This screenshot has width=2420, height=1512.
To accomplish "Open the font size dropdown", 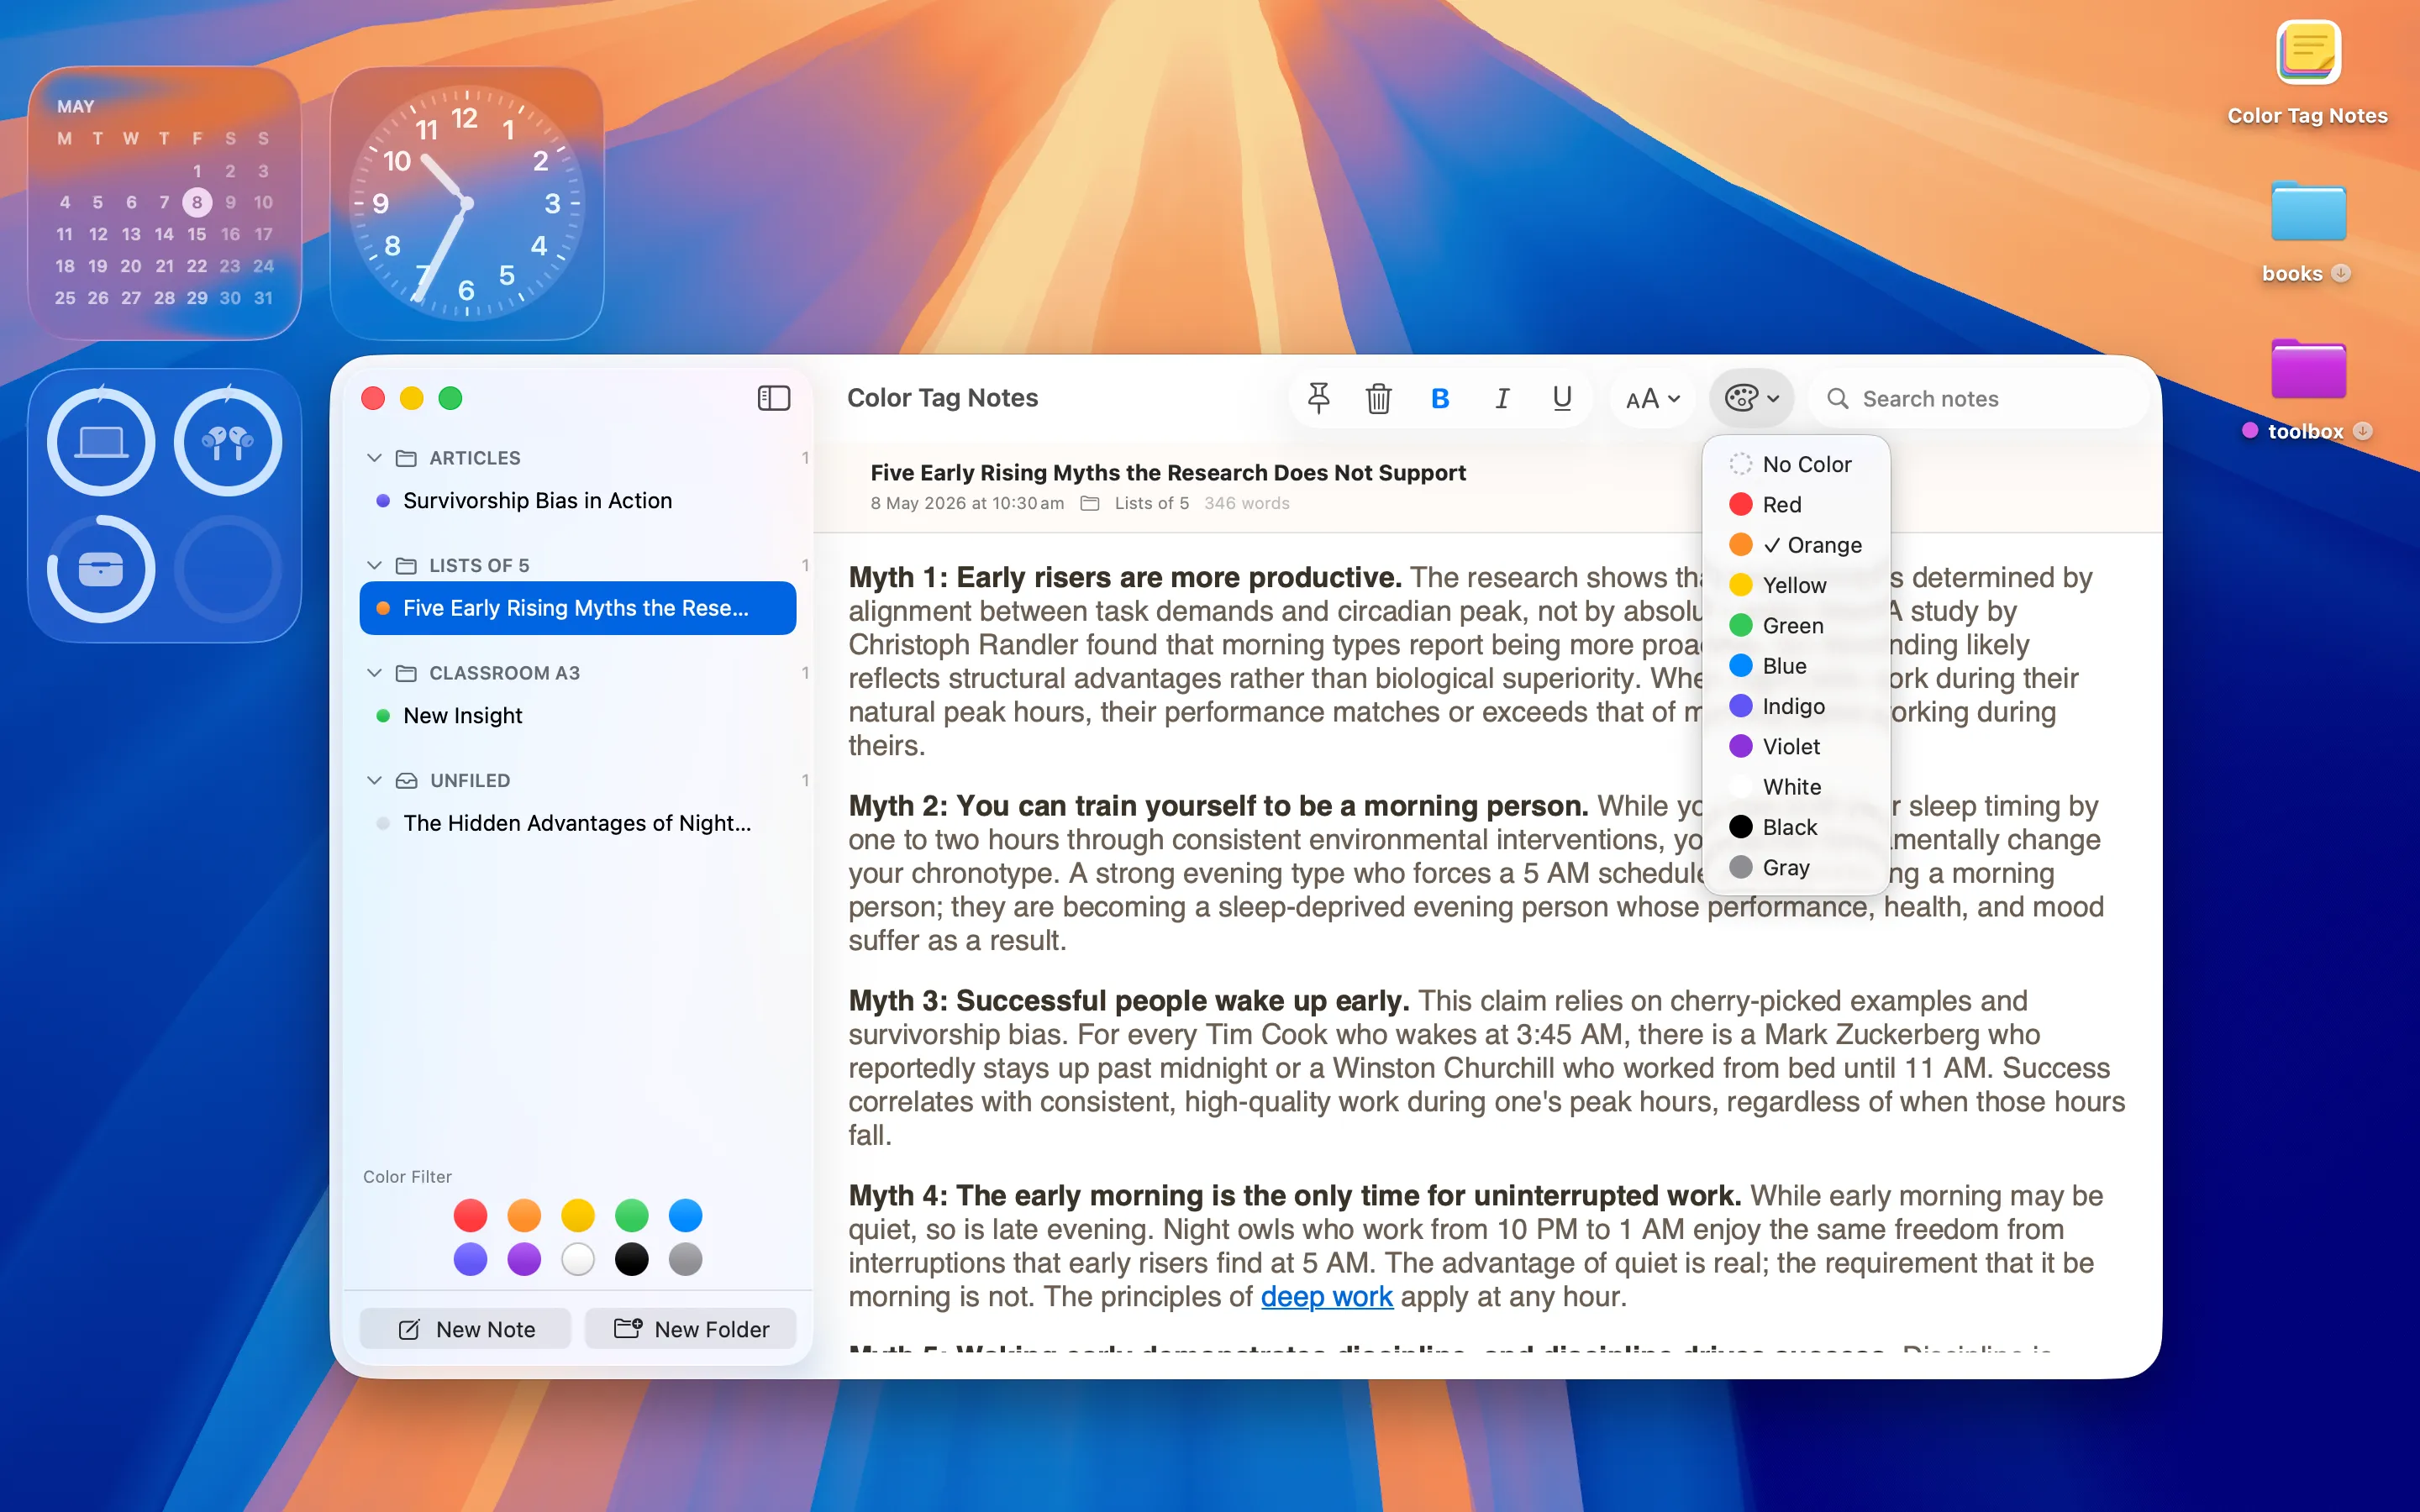I will (x=1652, y=398).
